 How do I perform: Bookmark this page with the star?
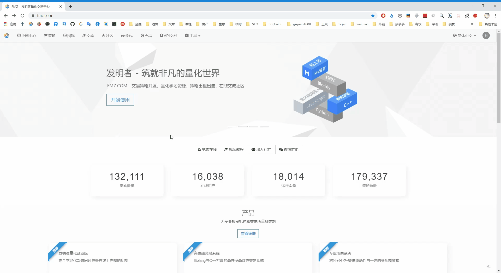point(373,16)
